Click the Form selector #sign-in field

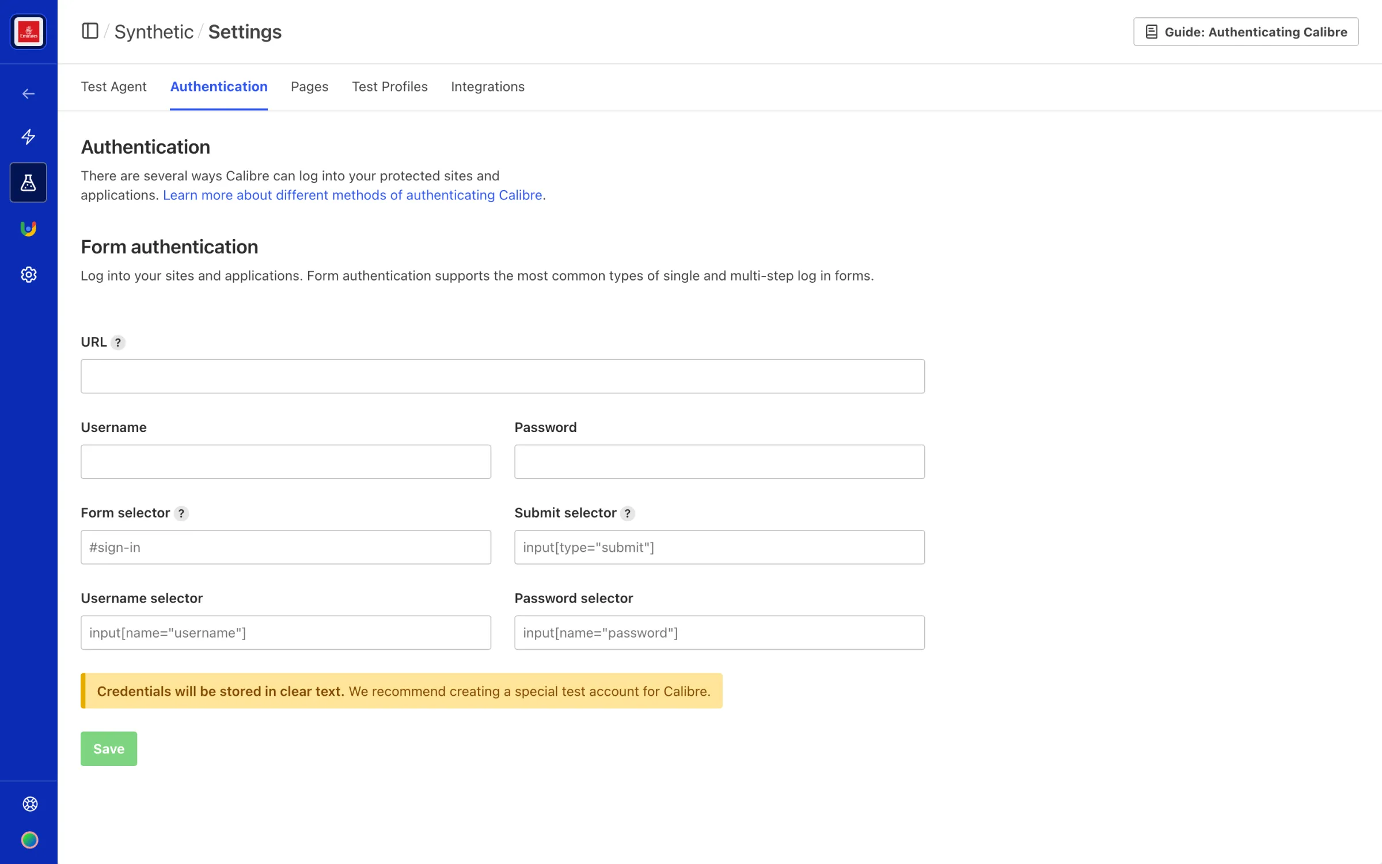[x=286, y=547]
